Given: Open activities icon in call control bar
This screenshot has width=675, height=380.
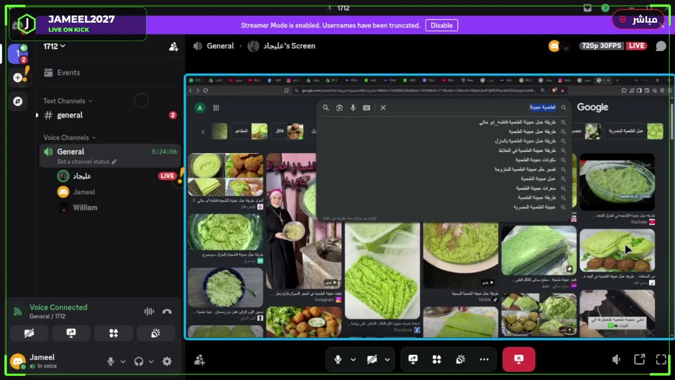Looking at the screenshot, I should 437,359.
